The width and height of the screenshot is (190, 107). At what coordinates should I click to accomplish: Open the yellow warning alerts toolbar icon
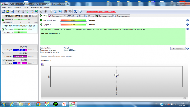(x=8, y=11)
